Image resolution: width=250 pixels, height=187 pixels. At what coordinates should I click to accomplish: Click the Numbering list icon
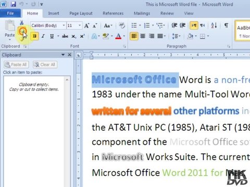tap(147, 25)
